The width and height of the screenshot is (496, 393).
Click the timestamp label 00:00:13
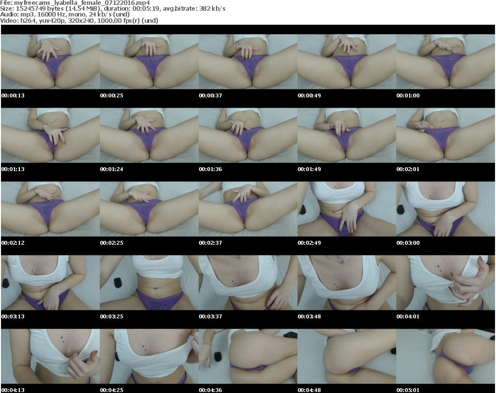coord(13,95)
